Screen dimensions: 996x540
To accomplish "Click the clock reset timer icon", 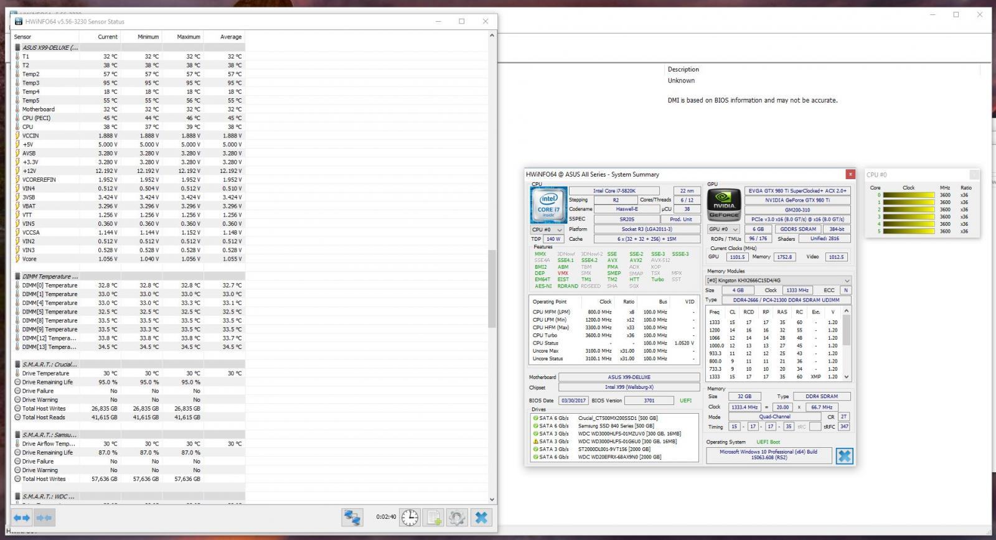I will click(410, 517).
